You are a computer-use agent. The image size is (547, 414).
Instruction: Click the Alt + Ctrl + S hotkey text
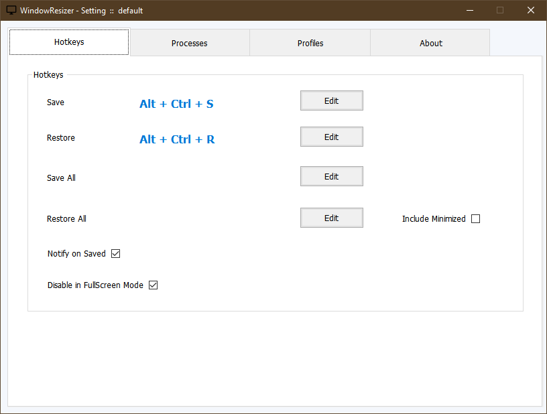pyautogui.click(x=176, y=104)
